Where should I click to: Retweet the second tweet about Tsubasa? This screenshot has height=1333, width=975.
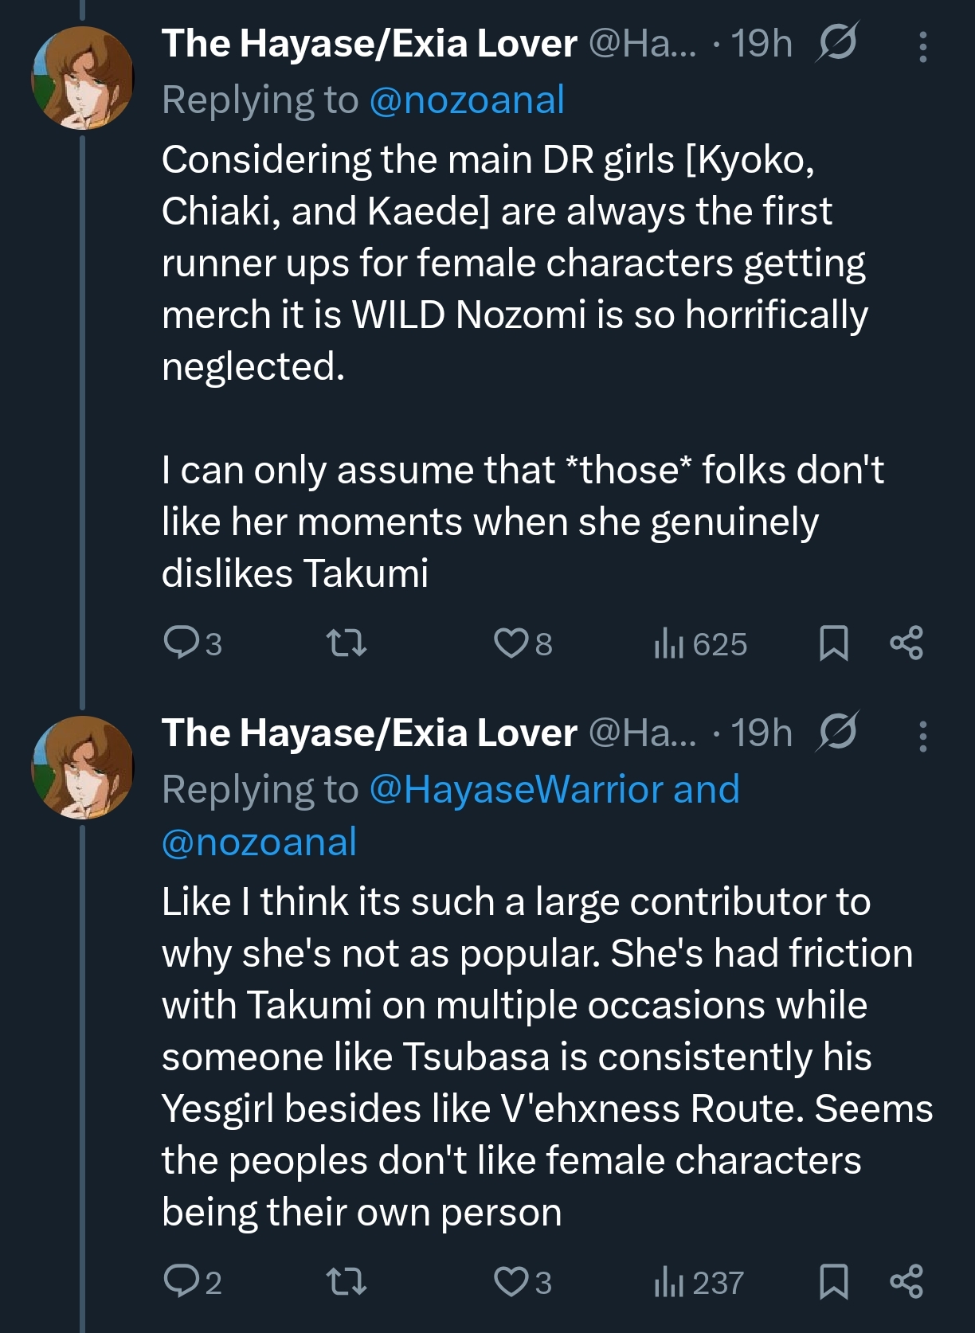(x=347, y=1281)
